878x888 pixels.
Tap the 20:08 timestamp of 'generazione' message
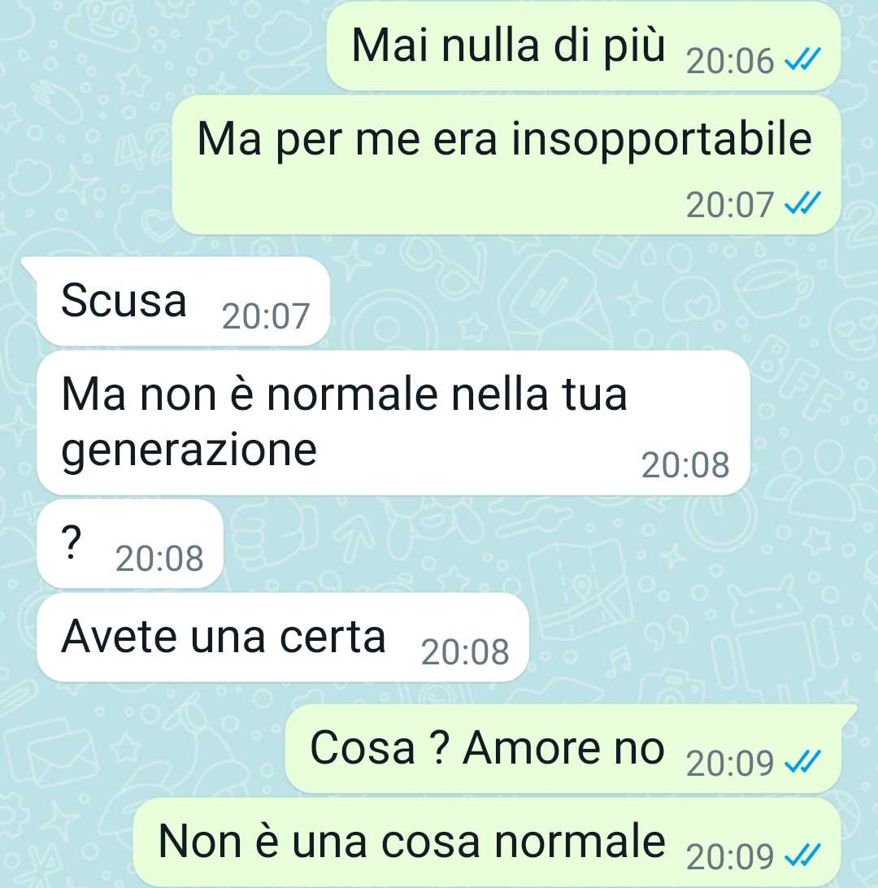[x=685, y=465]
